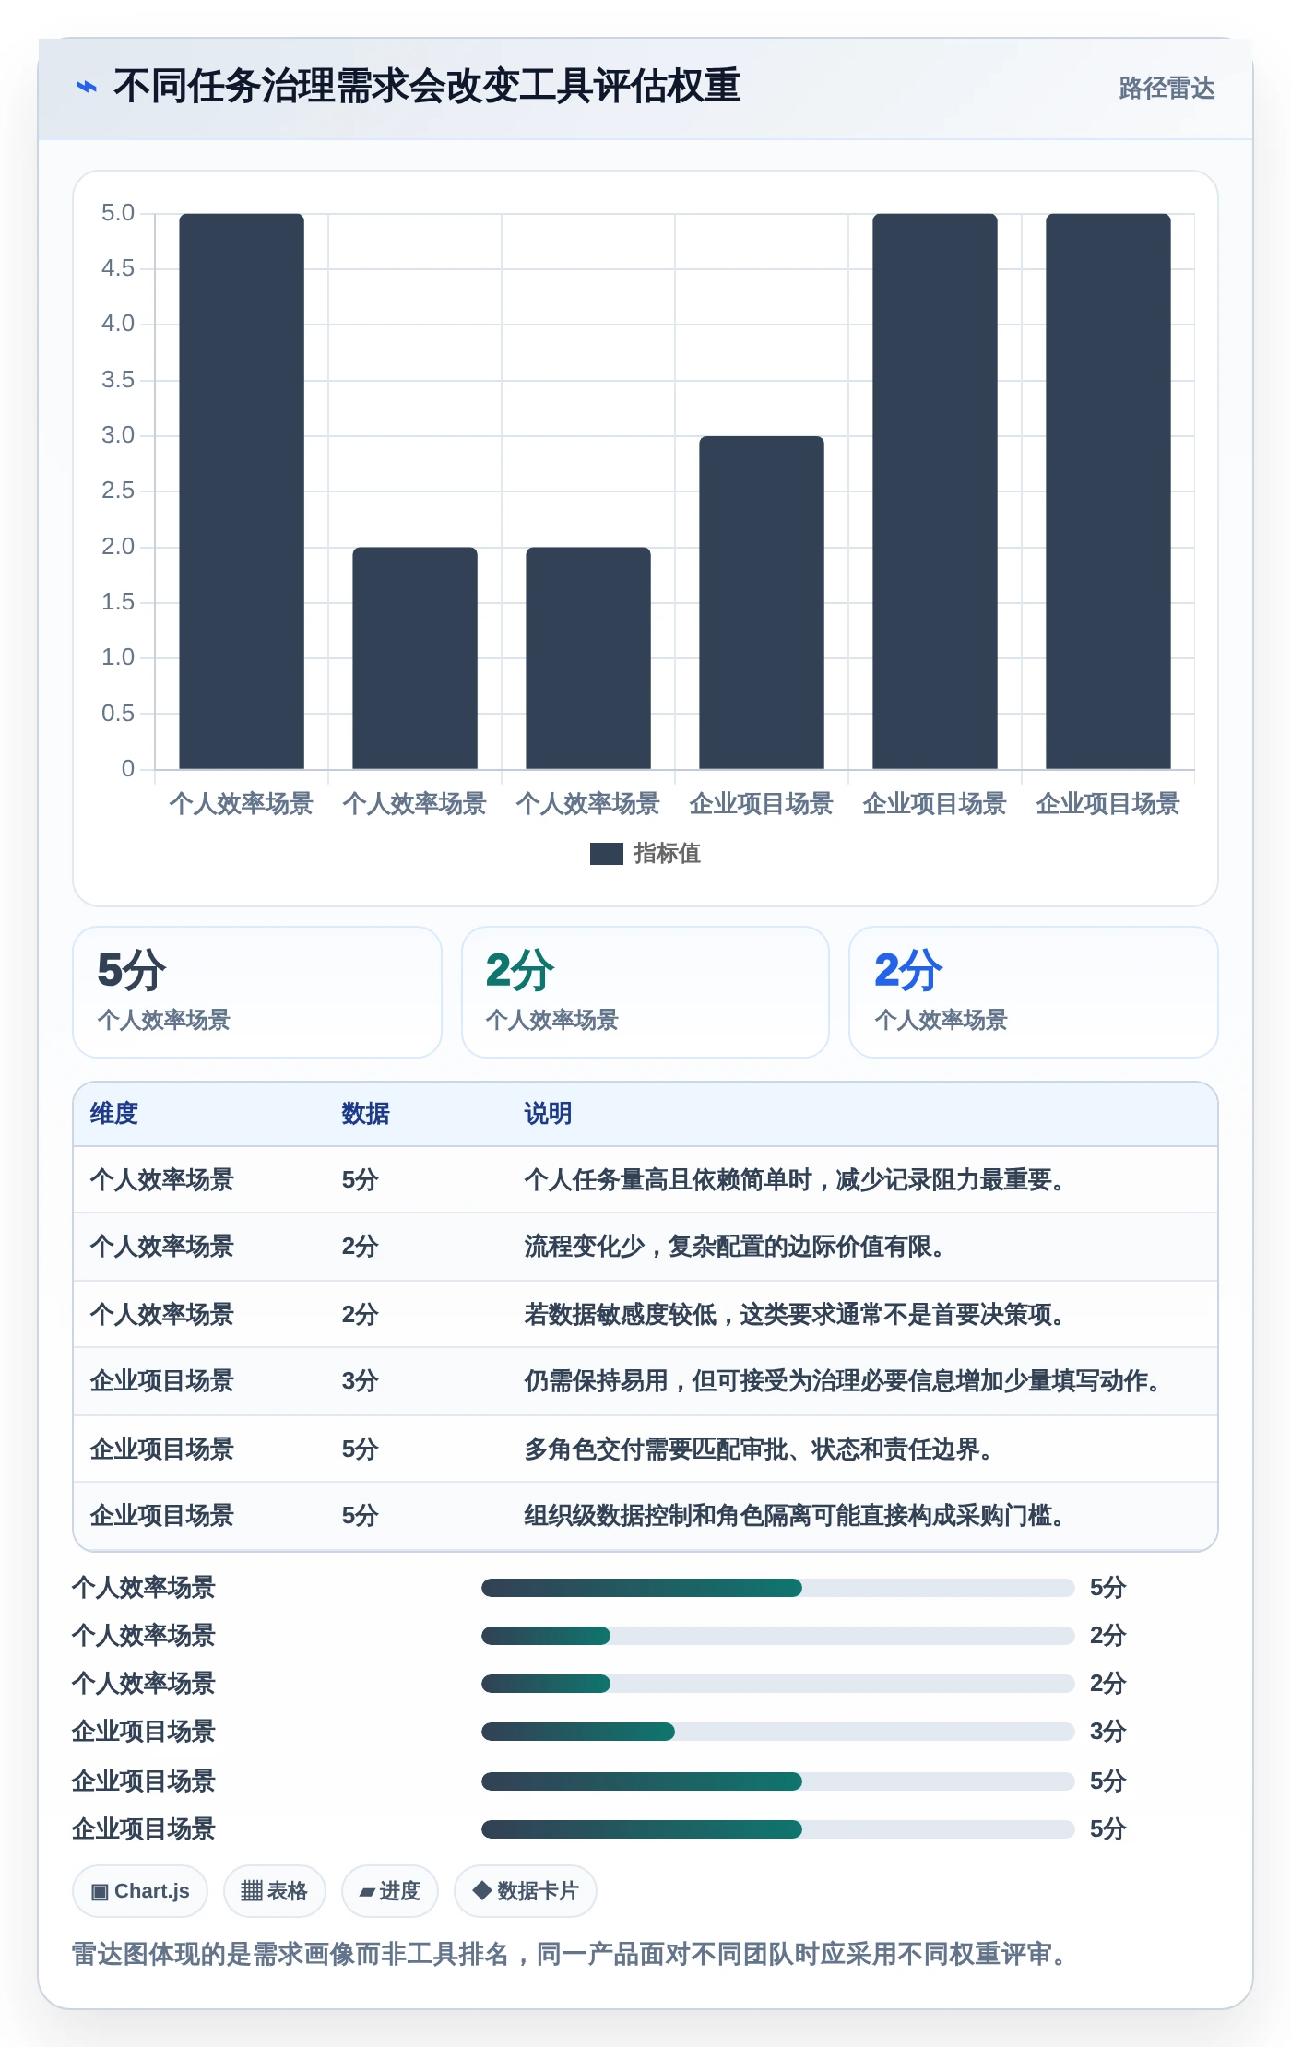This screenshot has height=2047, width=1291.
Task: Click the 5.0 y-axis label on the chart
Action: (x=118, y=213)
